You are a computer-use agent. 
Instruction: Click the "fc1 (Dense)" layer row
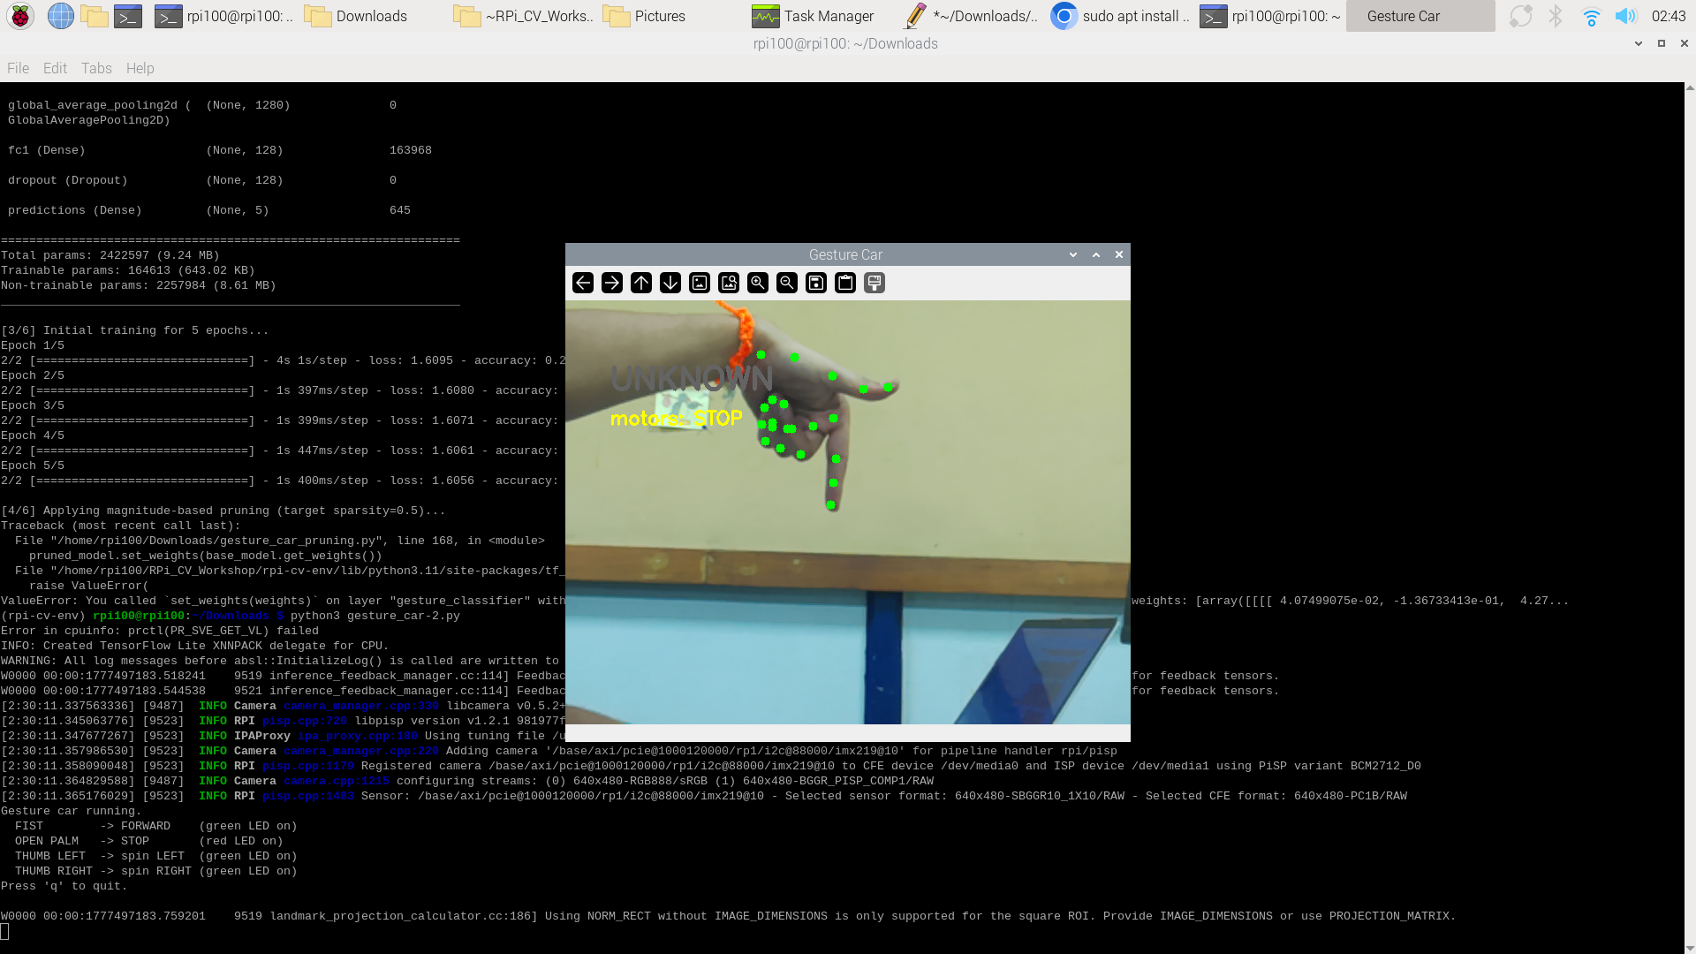point(220,150)
